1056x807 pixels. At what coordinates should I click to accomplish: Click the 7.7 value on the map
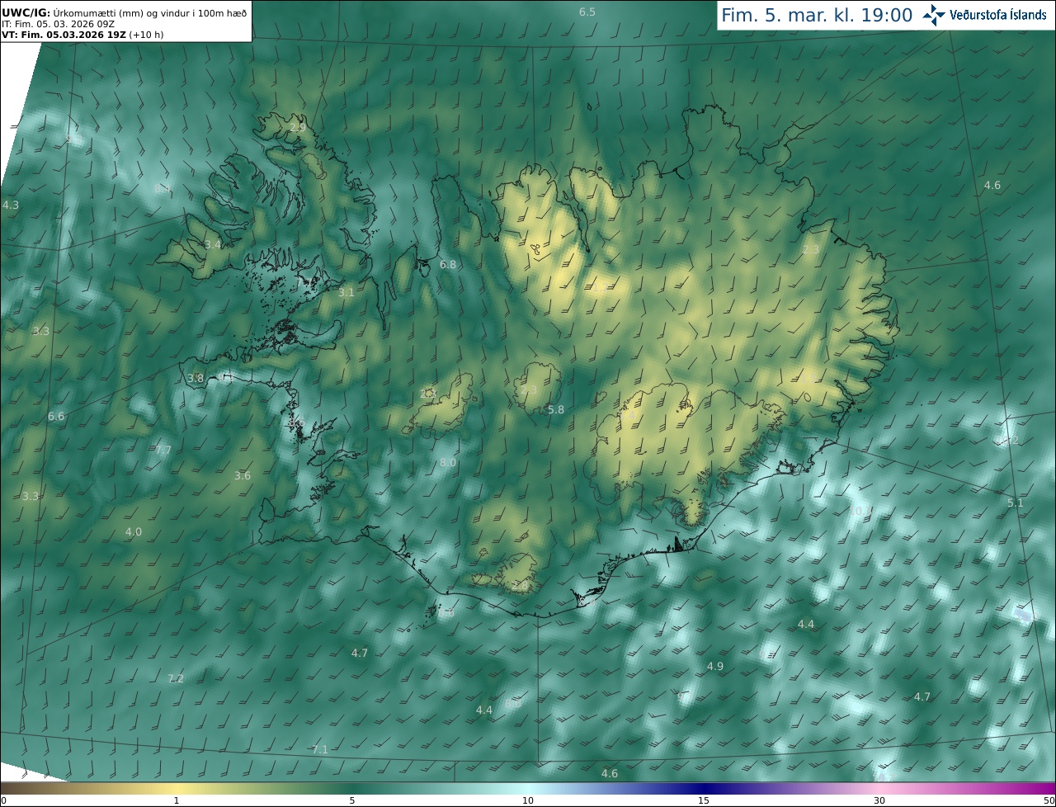point(163,450)
